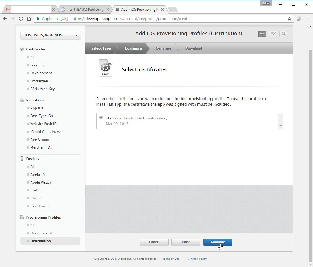Screen dimensions: 313x267
Task: Click The Game Creators certificate name
Action: (122, 118)
